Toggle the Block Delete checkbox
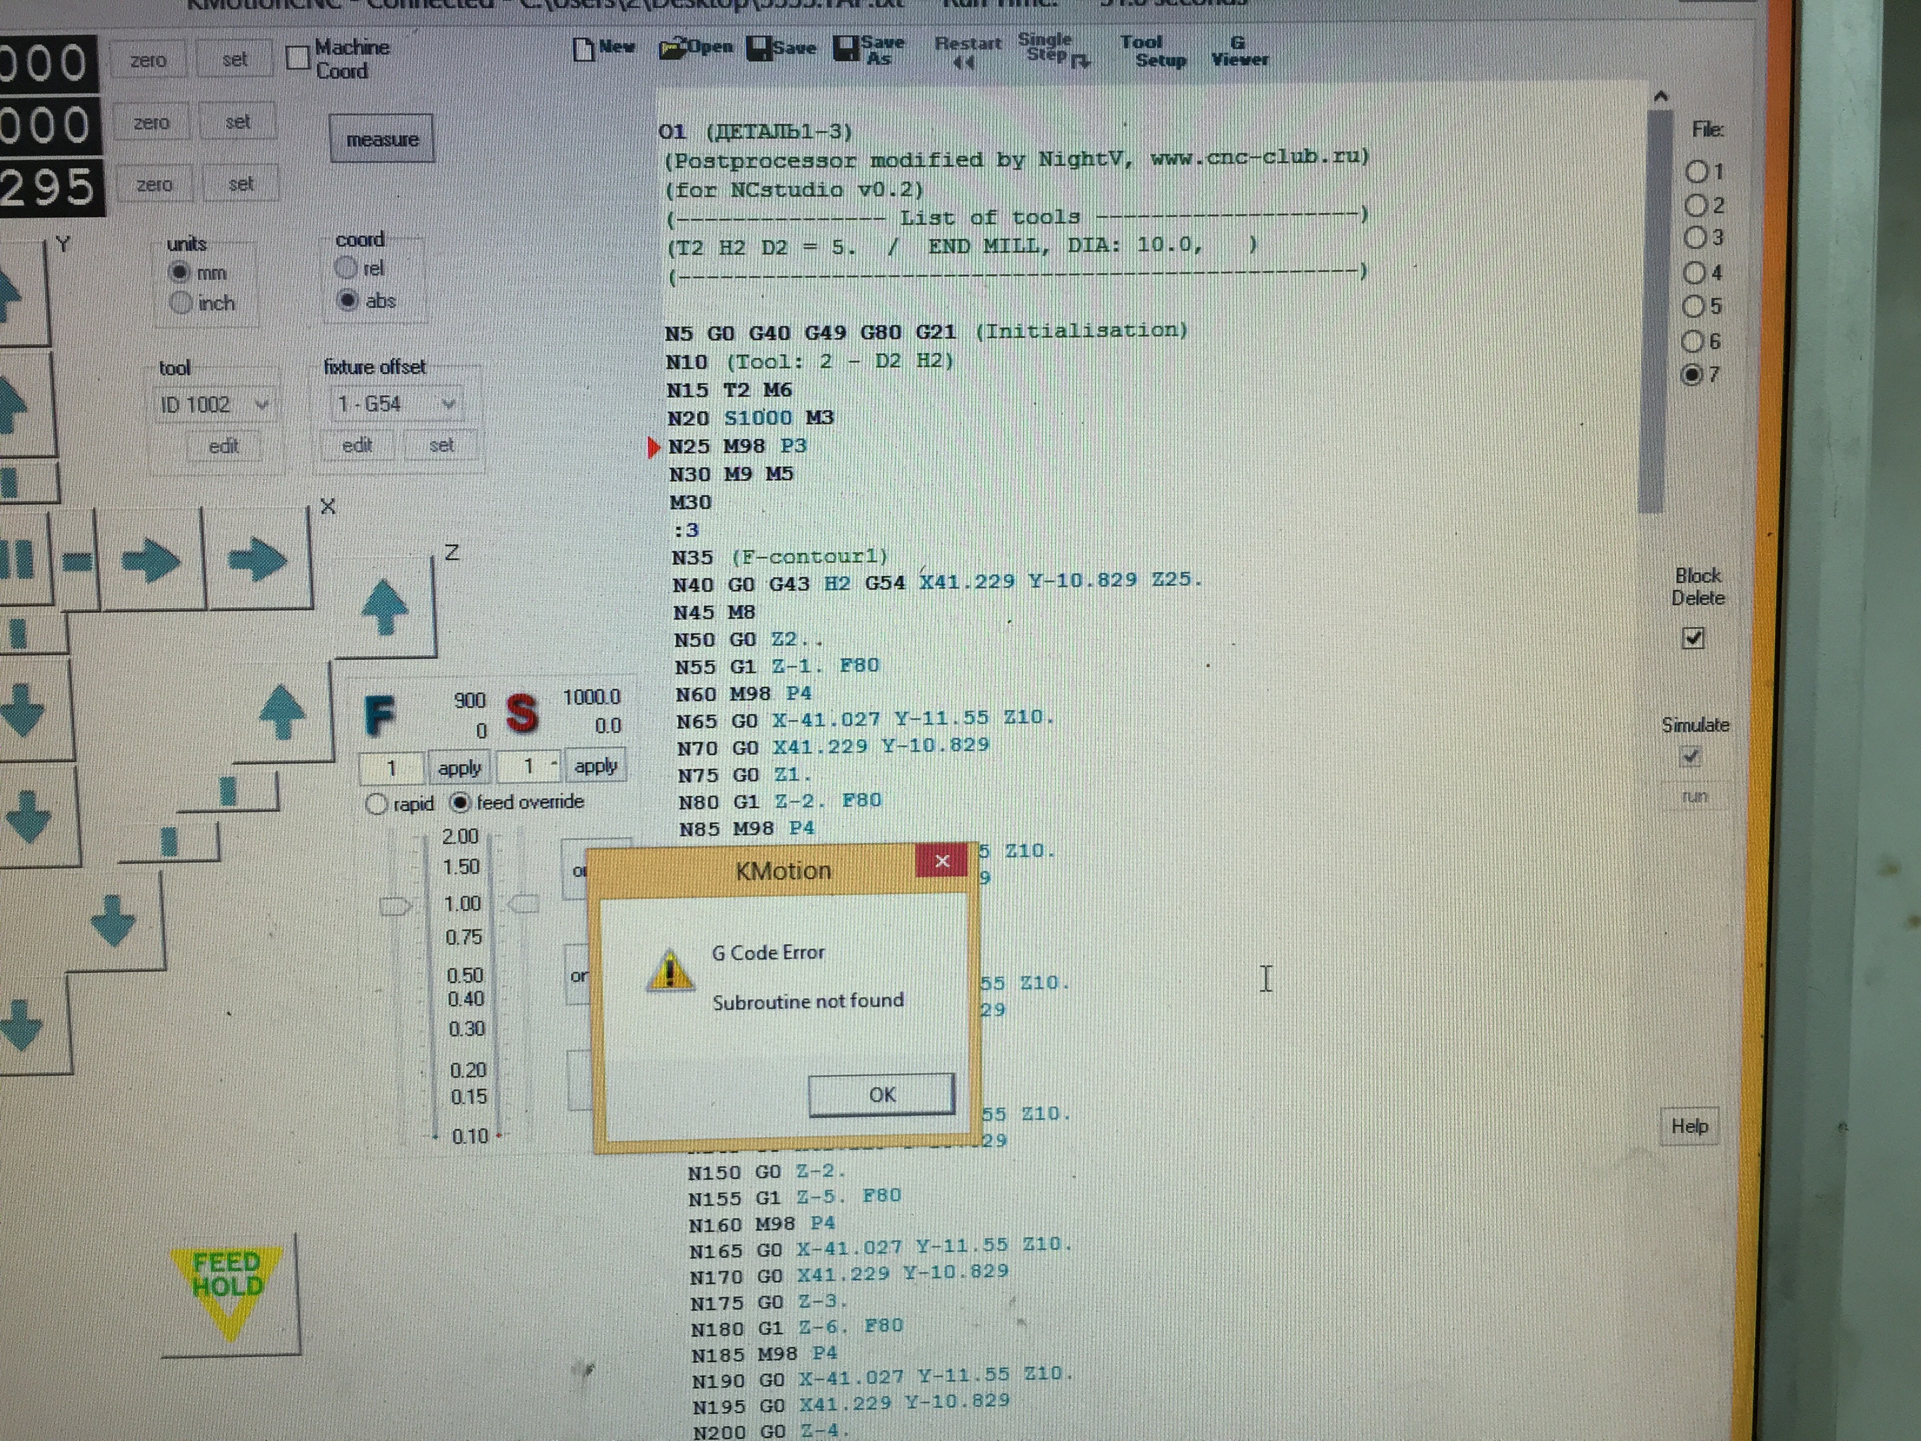 point(1693,639)
